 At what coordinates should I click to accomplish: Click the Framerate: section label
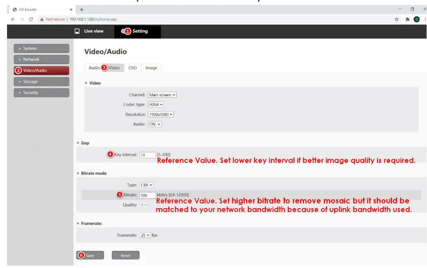[92, 223]
